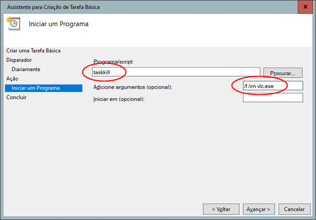Click the dialog title bar text

51,7
